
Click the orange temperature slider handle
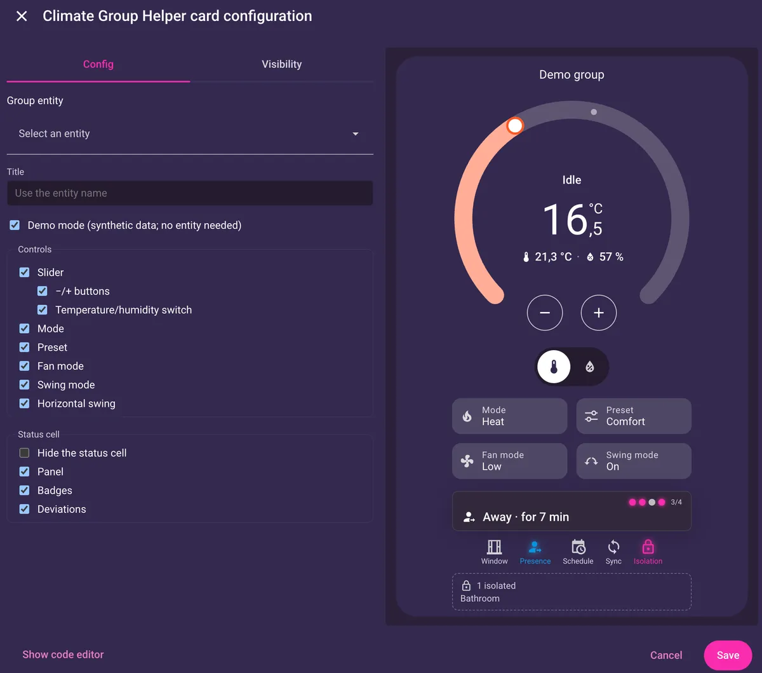pos(515,126)
